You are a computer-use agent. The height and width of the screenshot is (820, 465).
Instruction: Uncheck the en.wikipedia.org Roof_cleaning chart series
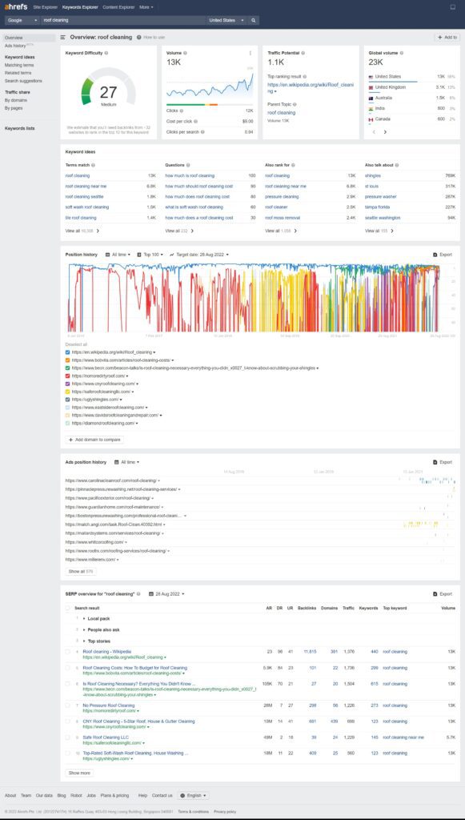click(x=67, y=352)
